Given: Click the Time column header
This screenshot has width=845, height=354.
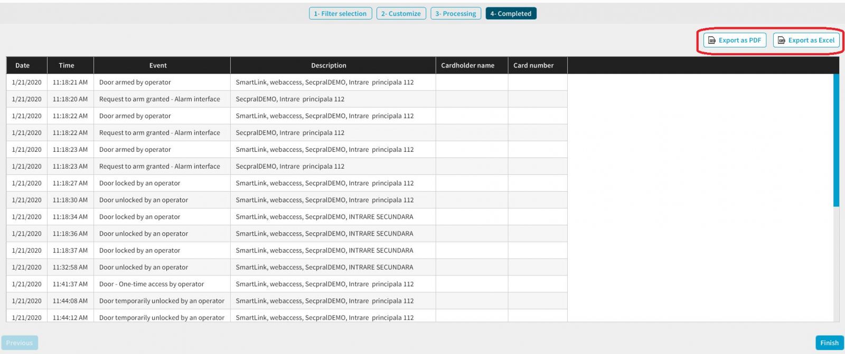Looking at the screenshot, I should tap(67, 65).
